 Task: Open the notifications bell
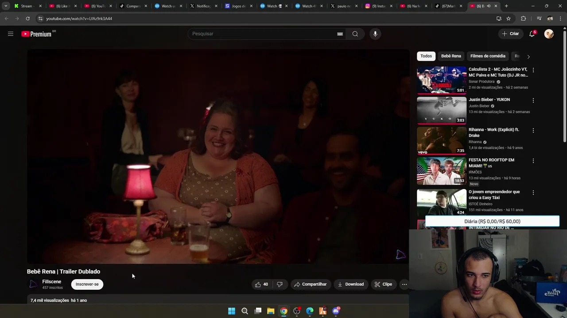[532, 34]
